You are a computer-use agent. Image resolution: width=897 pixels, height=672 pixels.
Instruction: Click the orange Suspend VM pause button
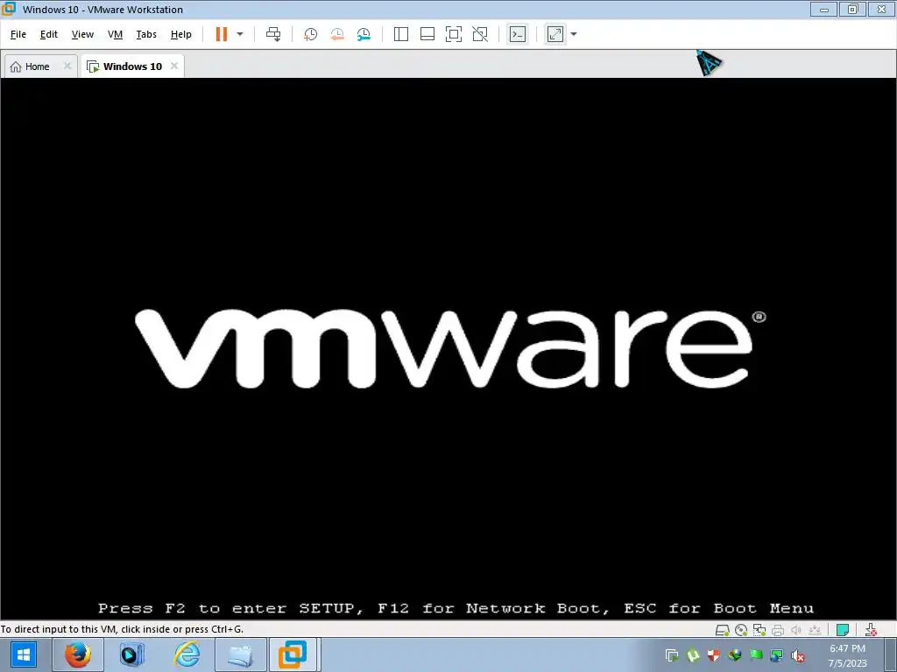222,34
